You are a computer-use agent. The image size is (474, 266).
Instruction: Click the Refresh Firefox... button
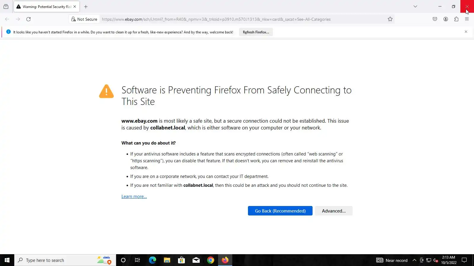[256, 32]
